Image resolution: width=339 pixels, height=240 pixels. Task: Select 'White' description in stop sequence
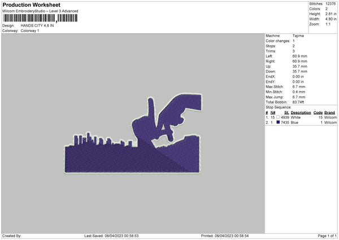click(295, 117)
